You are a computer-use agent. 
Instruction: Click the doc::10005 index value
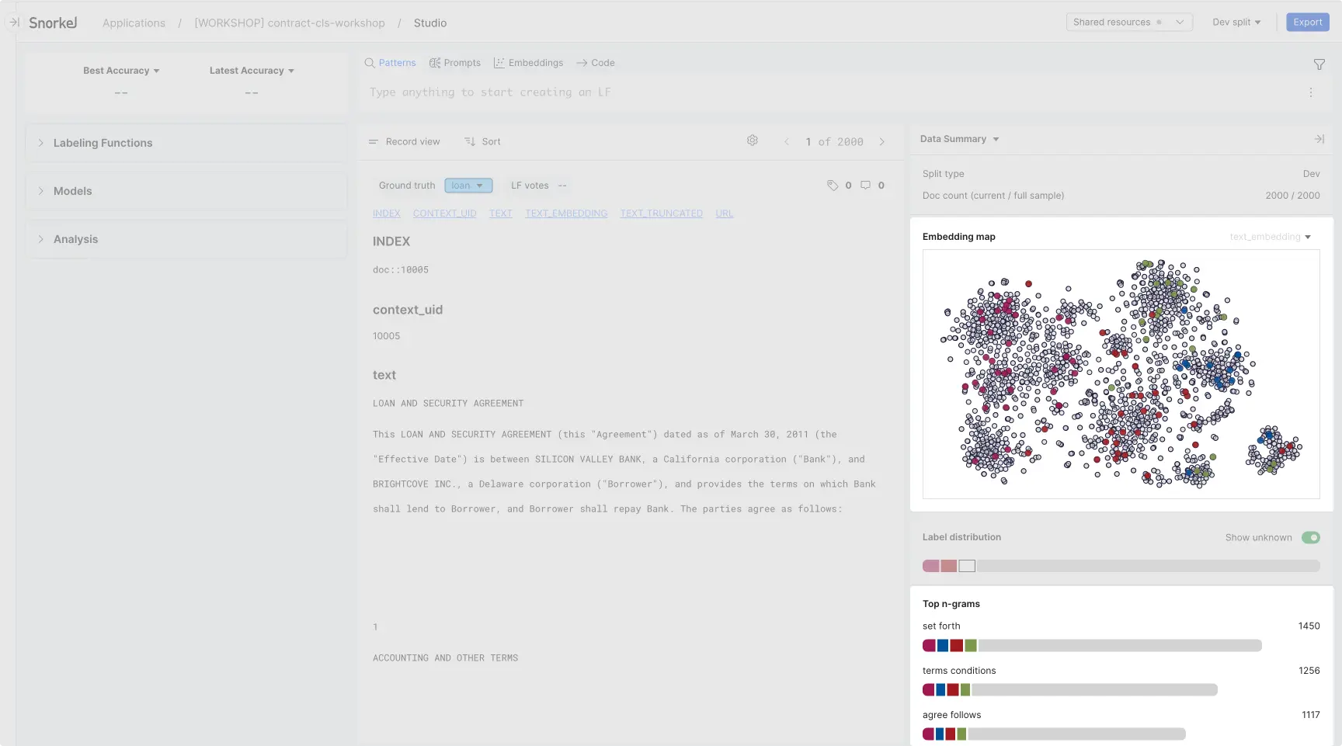[x=401, y=270]
